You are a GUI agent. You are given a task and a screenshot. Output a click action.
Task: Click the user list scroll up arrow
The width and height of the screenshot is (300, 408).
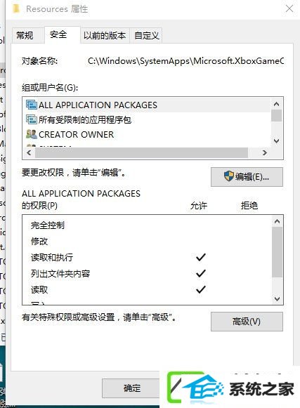click(277, 104)
